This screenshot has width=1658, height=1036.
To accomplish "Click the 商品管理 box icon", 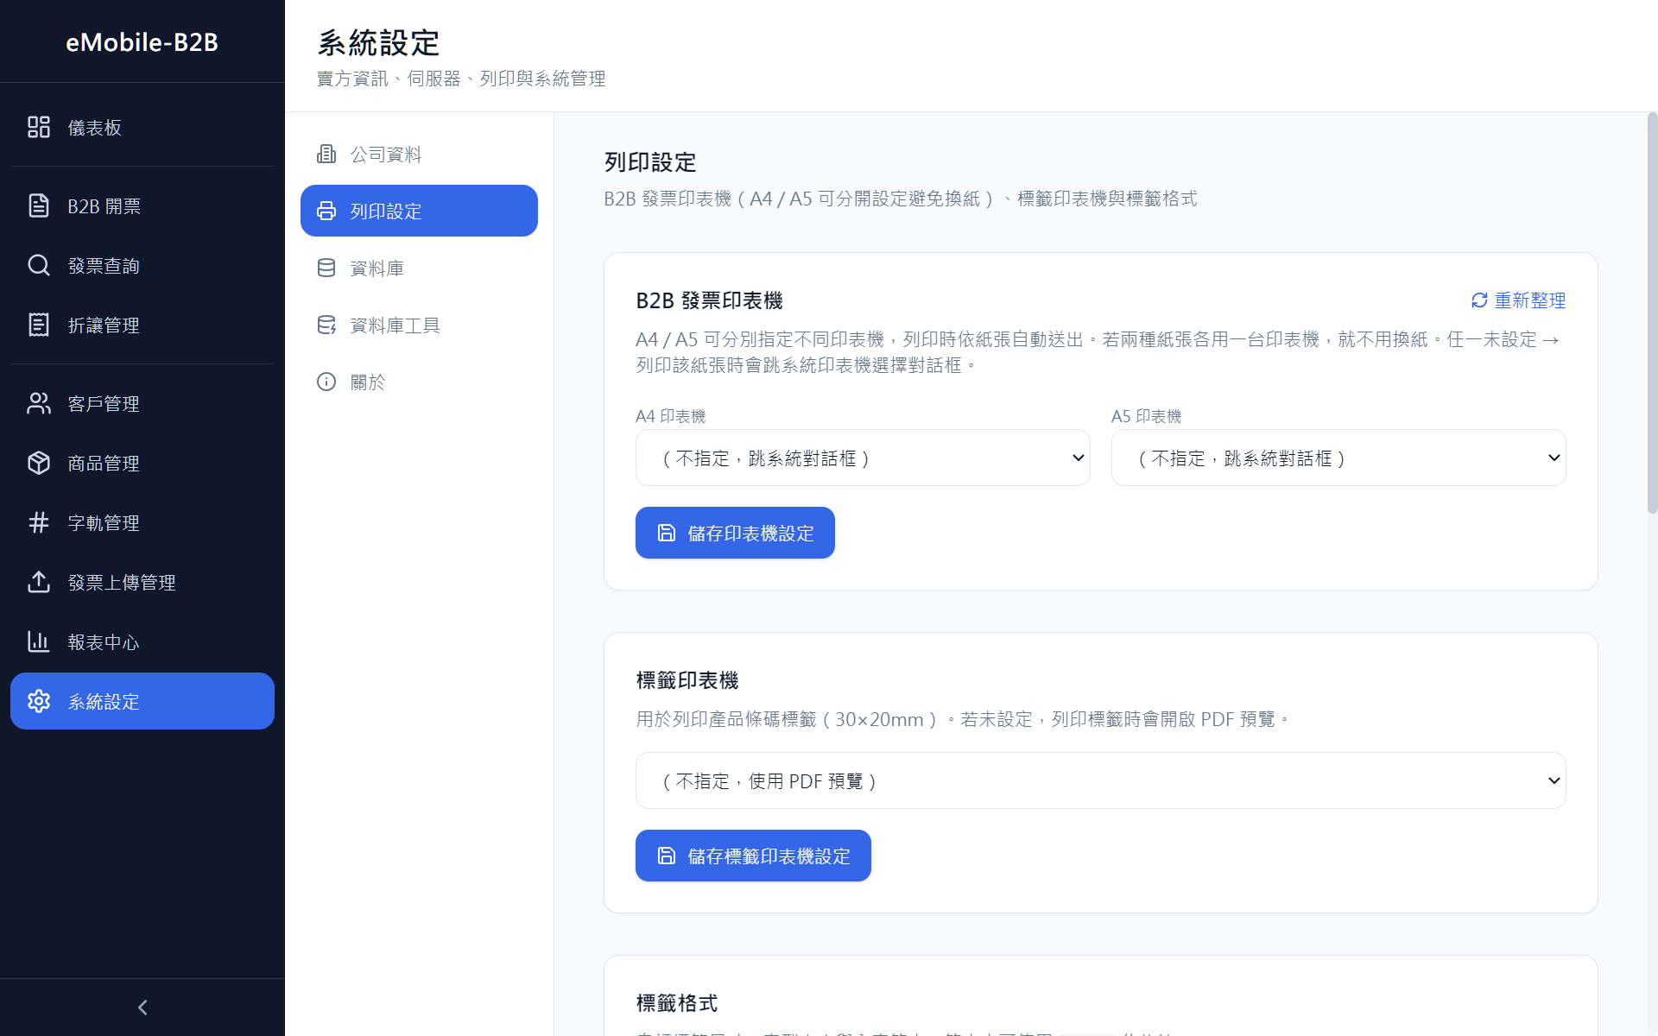I will [39, 463].
